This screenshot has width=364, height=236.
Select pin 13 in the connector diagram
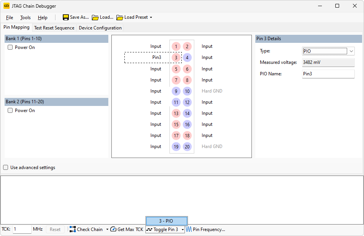pyautogui.click(x=176, y=113)
